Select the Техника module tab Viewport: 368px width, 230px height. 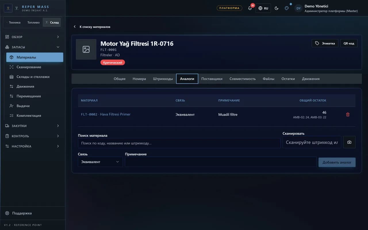(x=14, y=22)
